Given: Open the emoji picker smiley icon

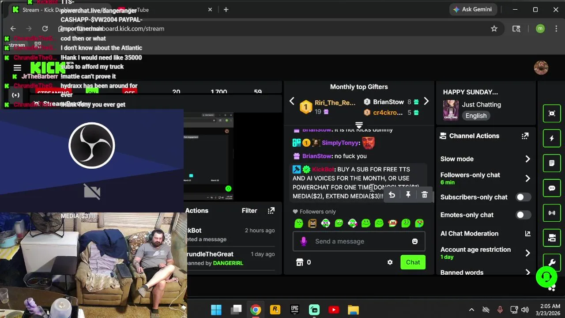Looking at the screenshot, I should [x=414, y=241].
